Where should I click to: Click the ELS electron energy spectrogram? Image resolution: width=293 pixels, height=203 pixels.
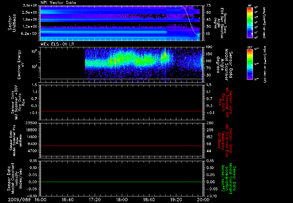pos(144,65)
